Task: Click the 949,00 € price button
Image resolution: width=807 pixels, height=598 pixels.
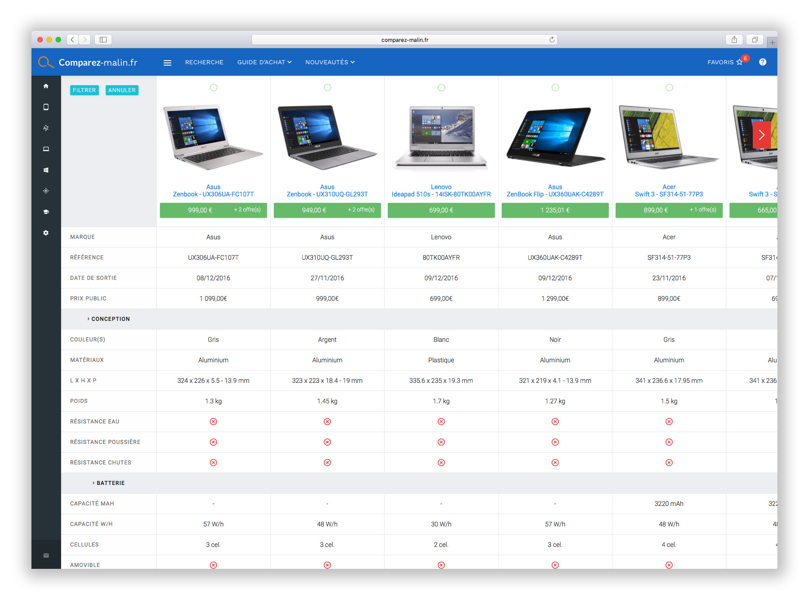Action: (327, 210)
